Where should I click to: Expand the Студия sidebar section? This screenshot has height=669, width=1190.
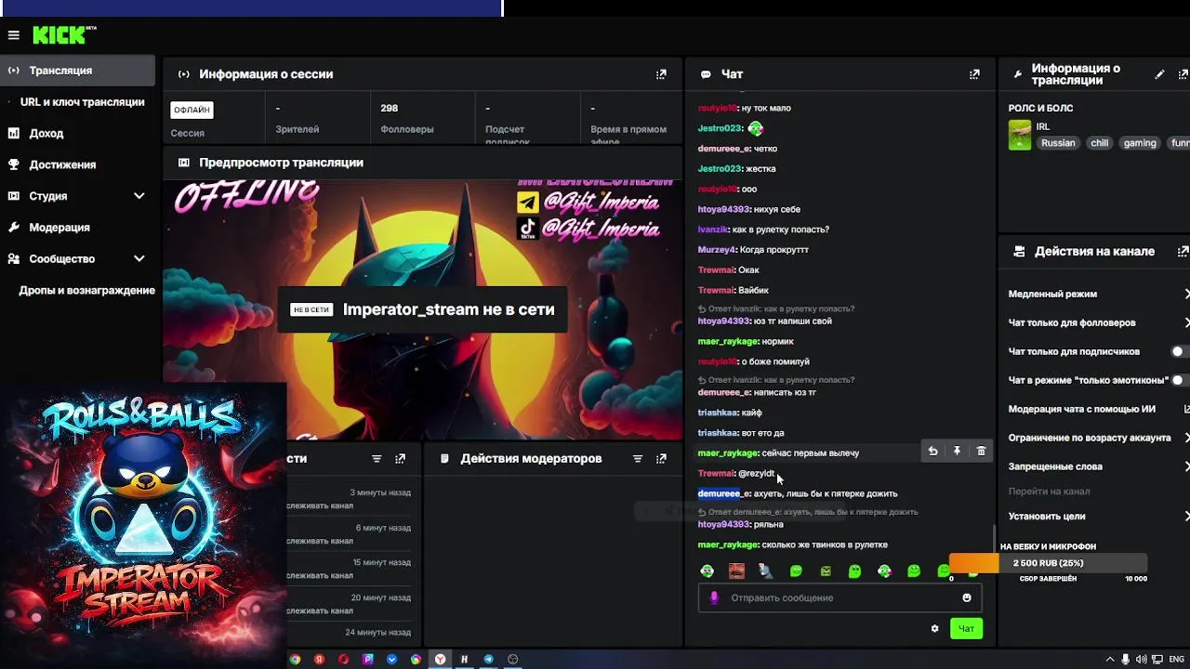pyautogui.click(x=139, y=196)
